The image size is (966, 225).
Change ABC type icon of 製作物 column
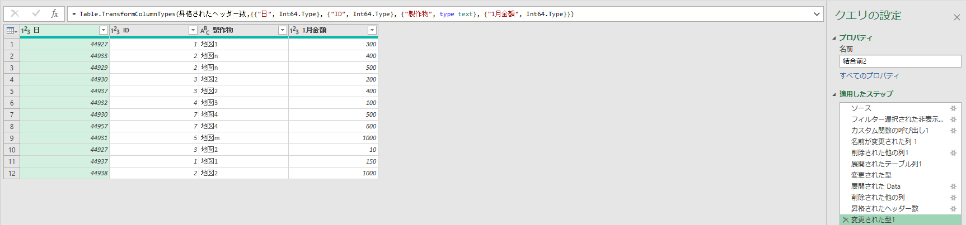[x=205, y=30]
